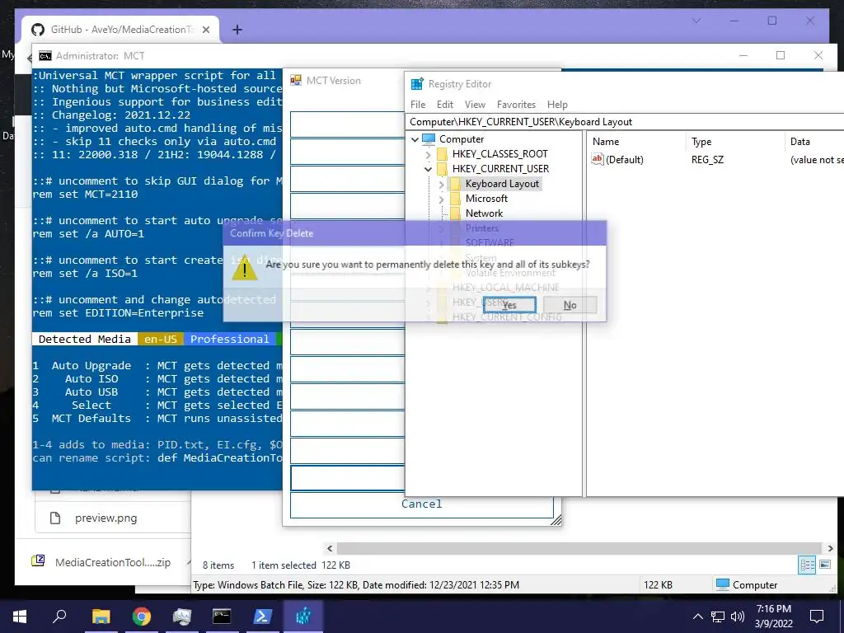Click the Administrator MCT console icon
The width and height of the screenshot is (844, 633).
(x=45, y=56)
